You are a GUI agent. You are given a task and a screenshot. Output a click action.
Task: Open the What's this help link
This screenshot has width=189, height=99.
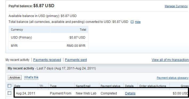pos(31,77)
